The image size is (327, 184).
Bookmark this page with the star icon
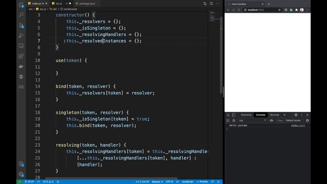(279, 10)
